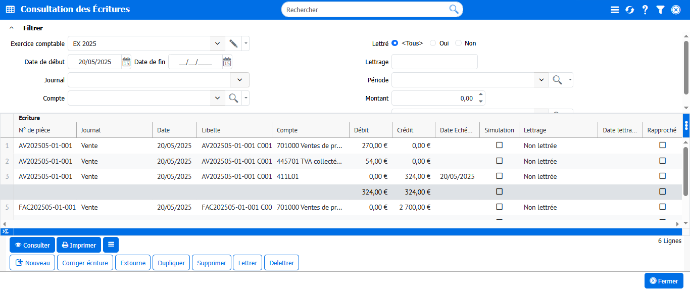The height and width of the screenshot is (289, 690).
Task: Click the hamburger menu icon in header
Action: click(x=615, y=10)
